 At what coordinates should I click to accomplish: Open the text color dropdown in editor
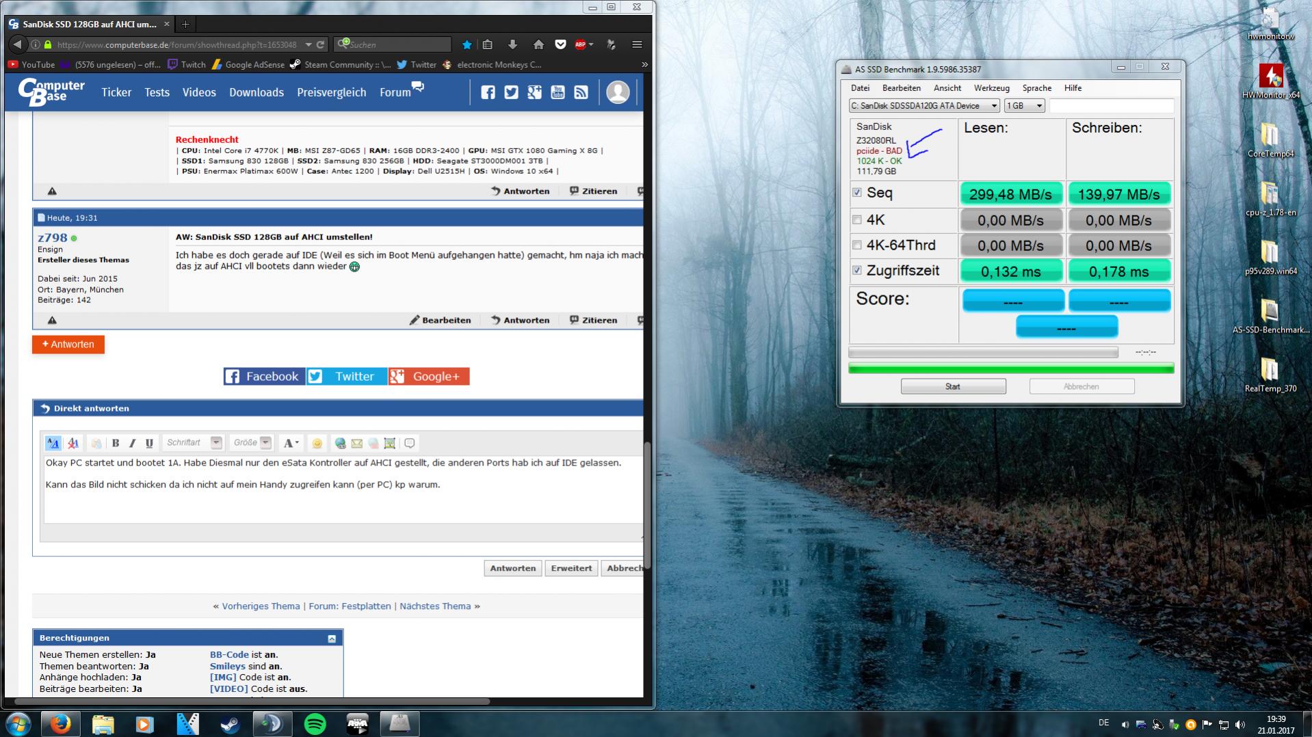point(291,443)
